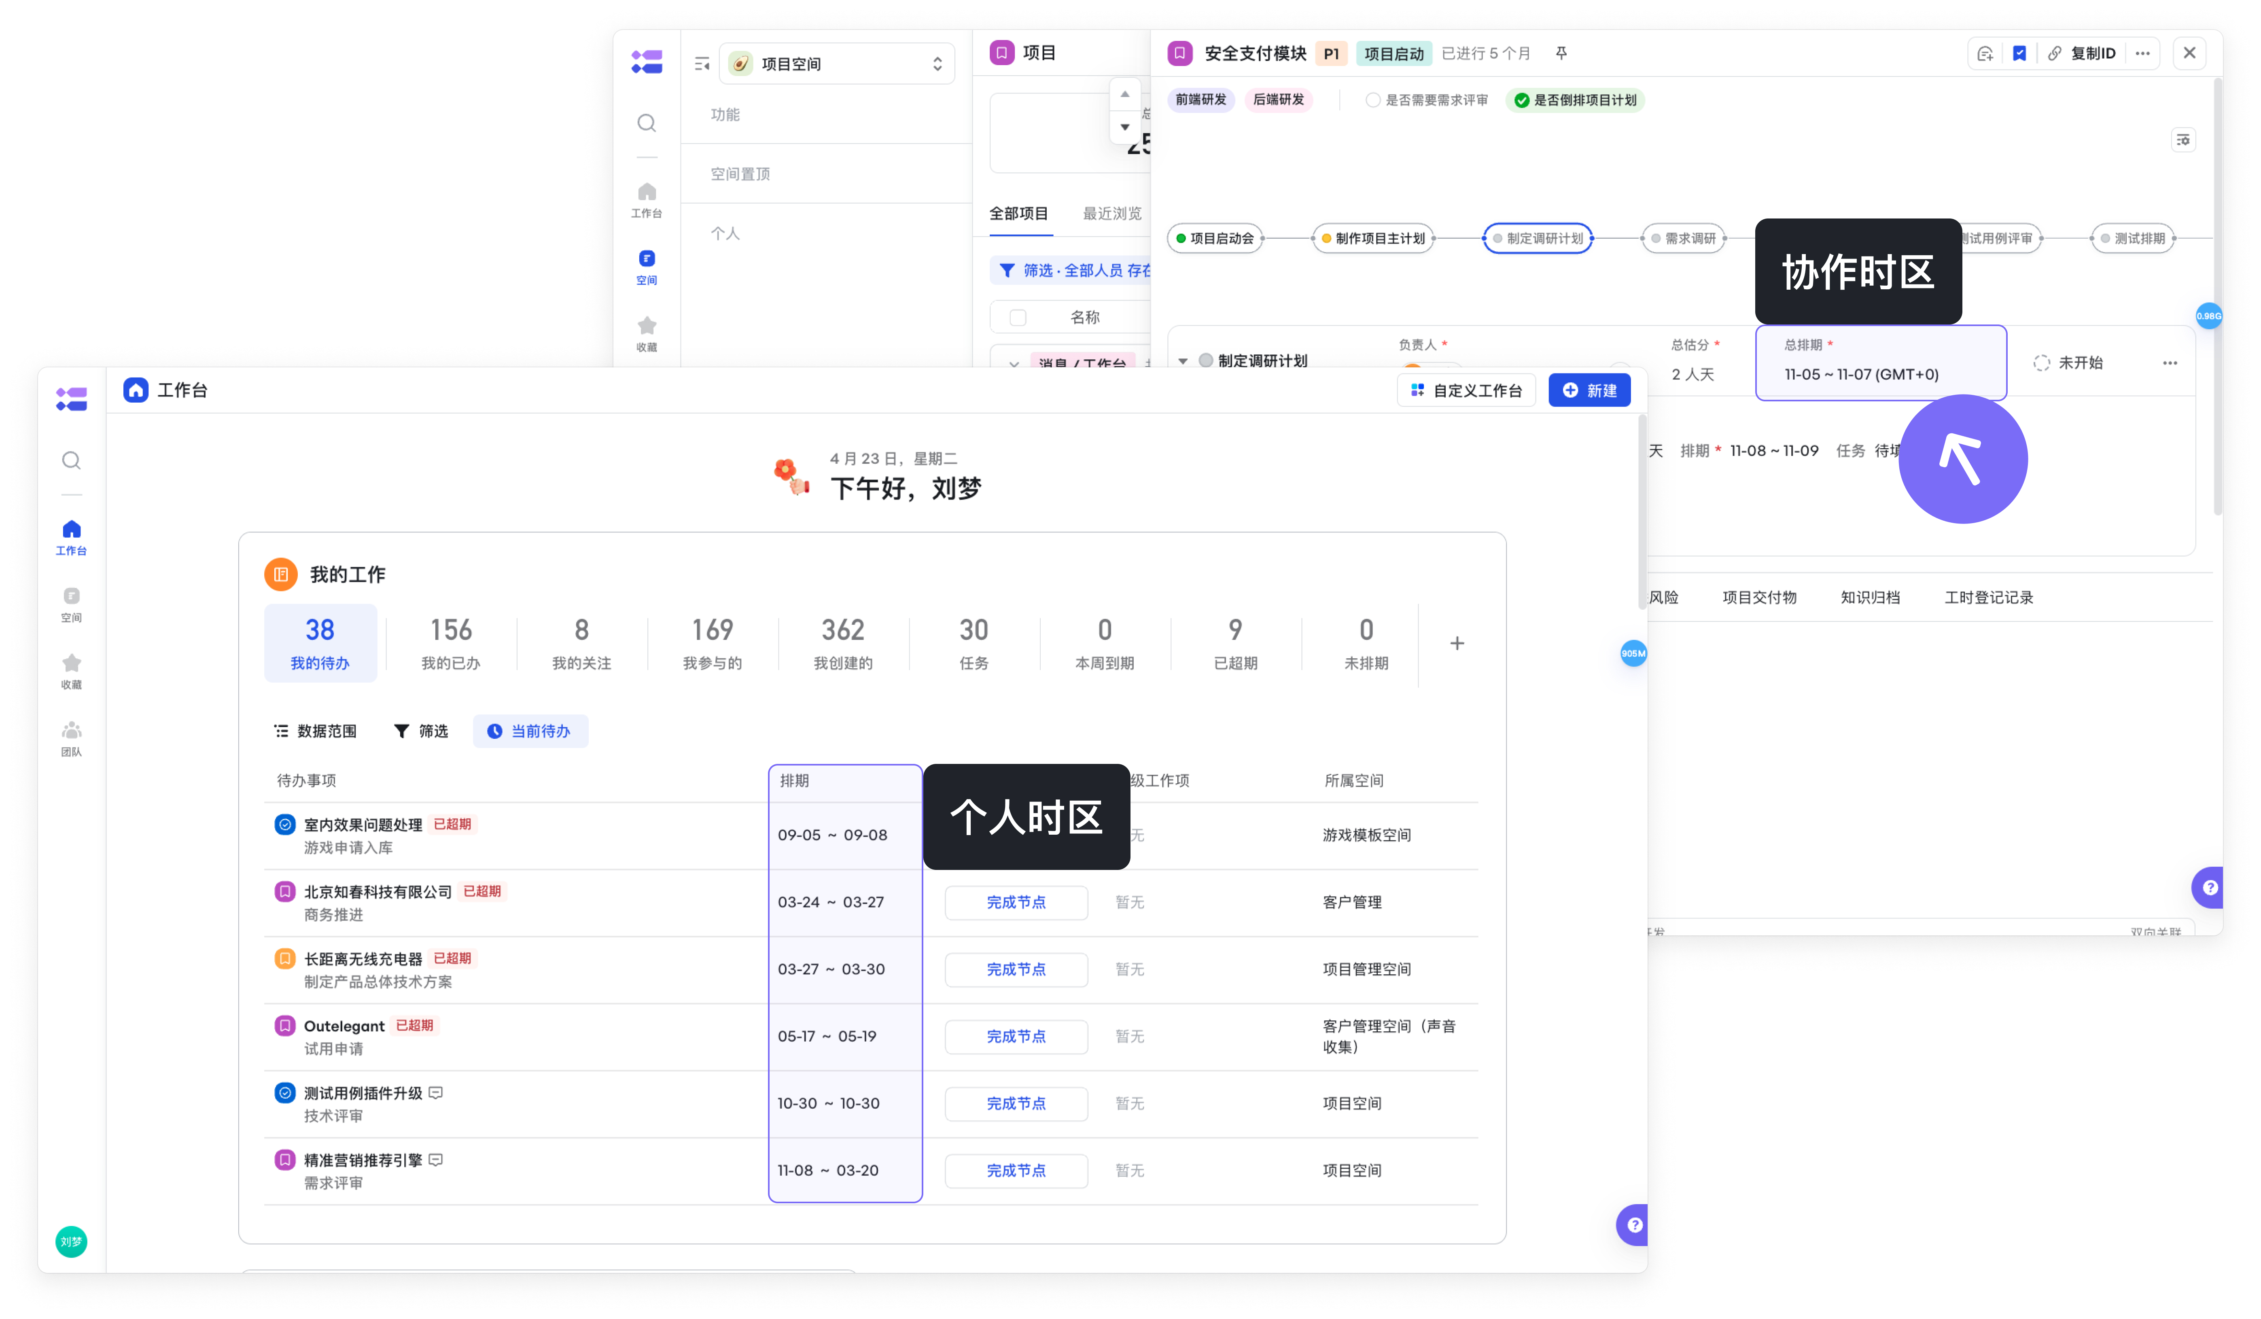Click the status icon of 室内效果问题处理

284,824
